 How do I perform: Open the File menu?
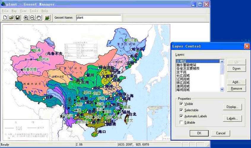5,11
